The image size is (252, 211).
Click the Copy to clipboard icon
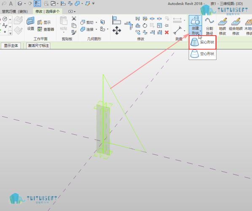point(74,25)
